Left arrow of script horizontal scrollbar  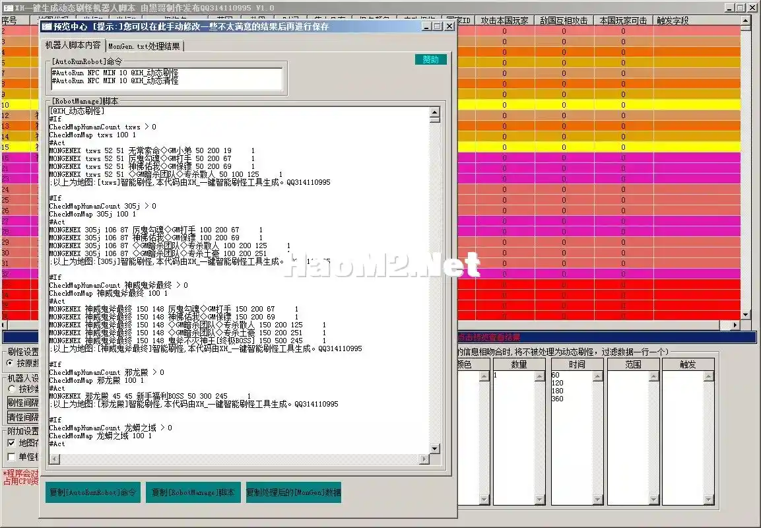[54, 459]
